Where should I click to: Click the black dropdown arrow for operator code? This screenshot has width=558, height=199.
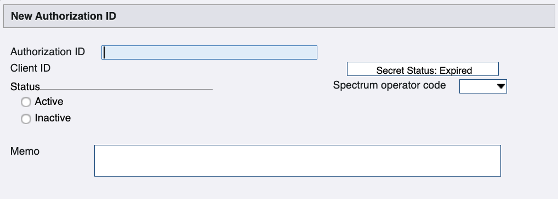tap(501, 86)
